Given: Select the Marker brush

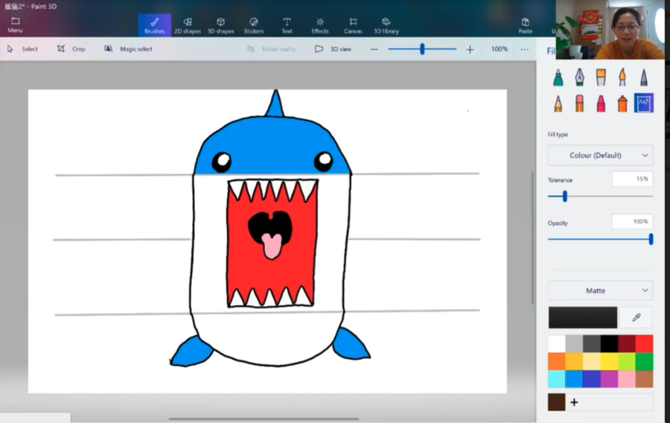Looking at the screenshot, I should point(558,78).
